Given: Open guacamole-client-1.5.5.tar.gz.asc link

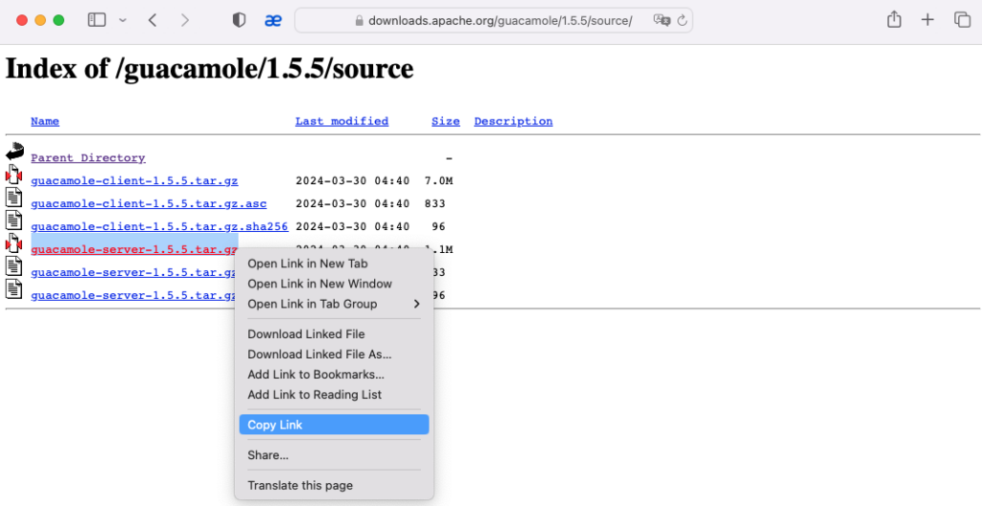Looking at the screenshot, I should [x=149, y=203].
